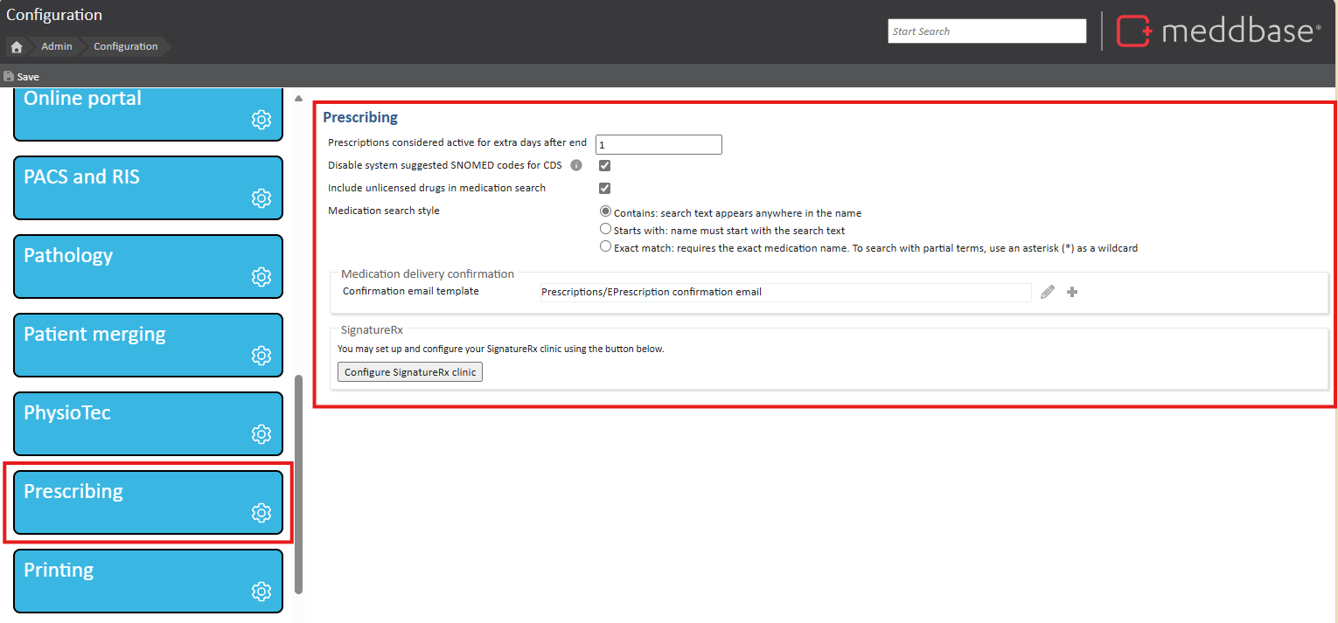Screen dimensions: 1338x623
Task: Edit the confirmation email template with pencil icon
Action: [x=1047, y=292]
